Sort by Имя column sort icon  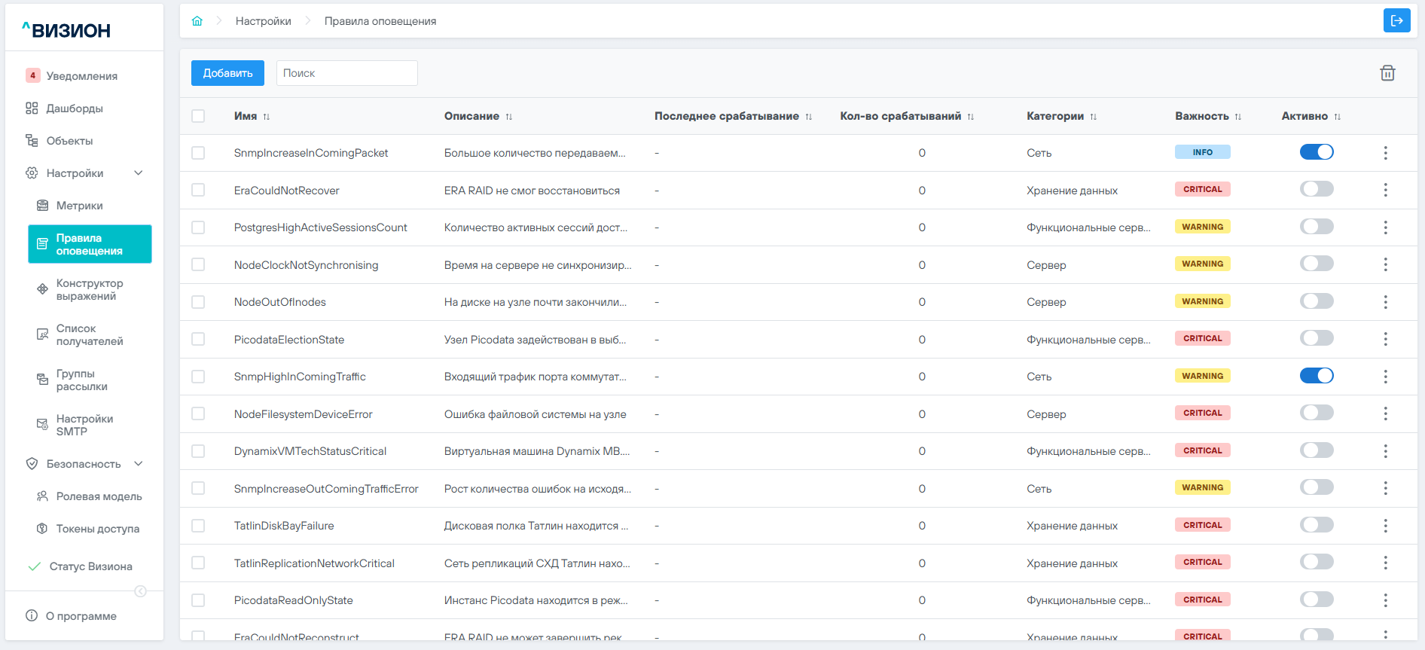tap(267, 117)
